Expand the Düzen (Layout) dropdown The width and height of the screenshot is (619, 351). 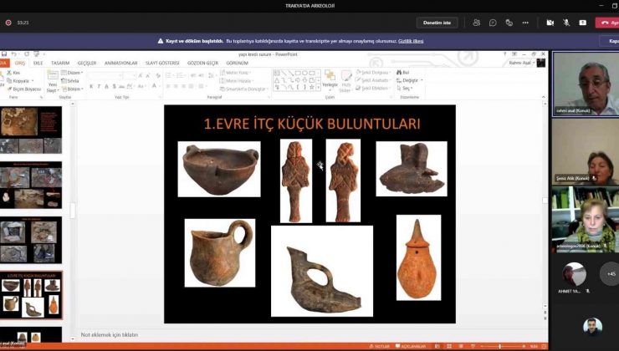[x=74, y=73]
